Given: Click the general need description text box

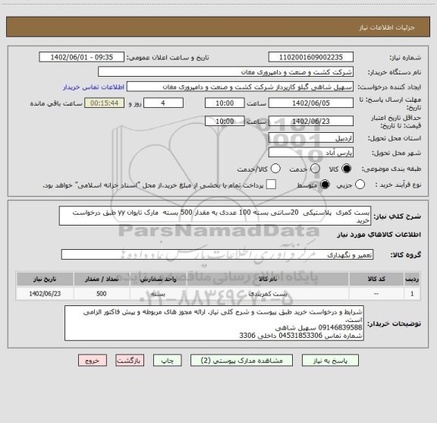Looking at the screenshot, I should pyautogui.click(x=215, y=216).
